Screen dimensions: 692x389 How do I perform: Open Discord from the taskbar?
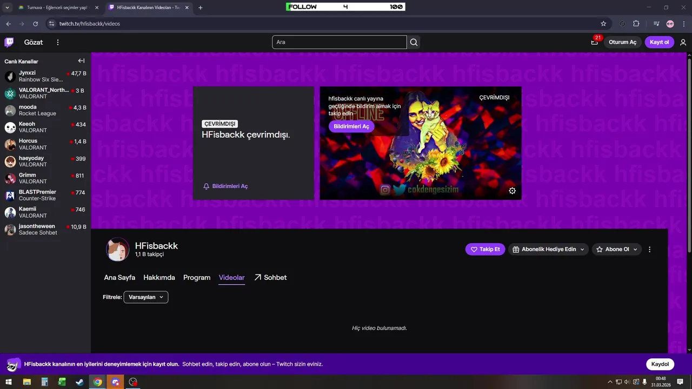(x=115, y=382)
